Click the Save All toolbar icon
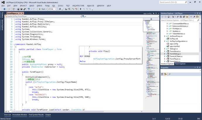The image size is (202, 120). coord(25,9)
